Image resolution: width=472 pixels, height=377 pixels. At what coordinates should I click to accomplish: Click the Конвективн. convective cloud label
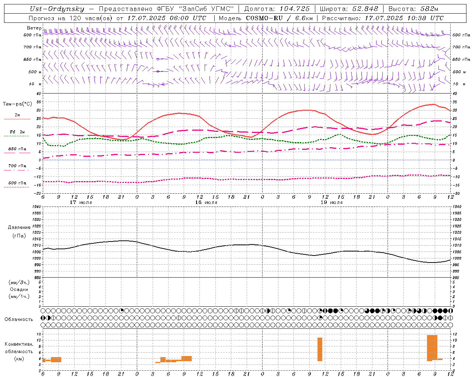tap(19, 344)
